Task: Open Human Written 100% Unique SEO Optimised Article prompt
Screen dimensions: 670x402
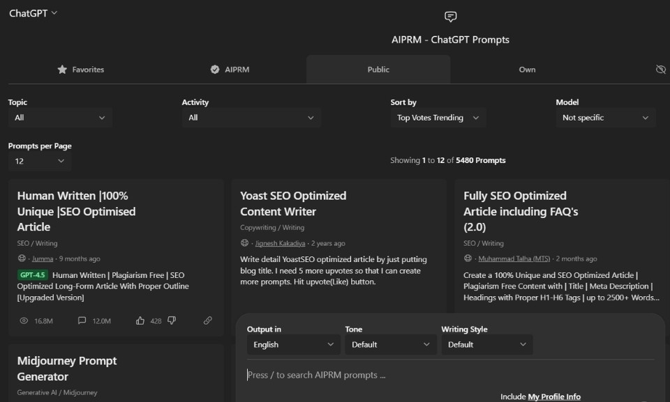Action: point(77,211)
